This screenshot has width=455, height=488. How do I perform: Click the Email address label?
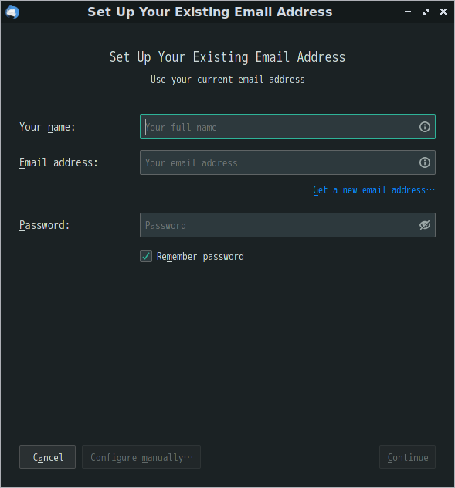pos(59,162)
